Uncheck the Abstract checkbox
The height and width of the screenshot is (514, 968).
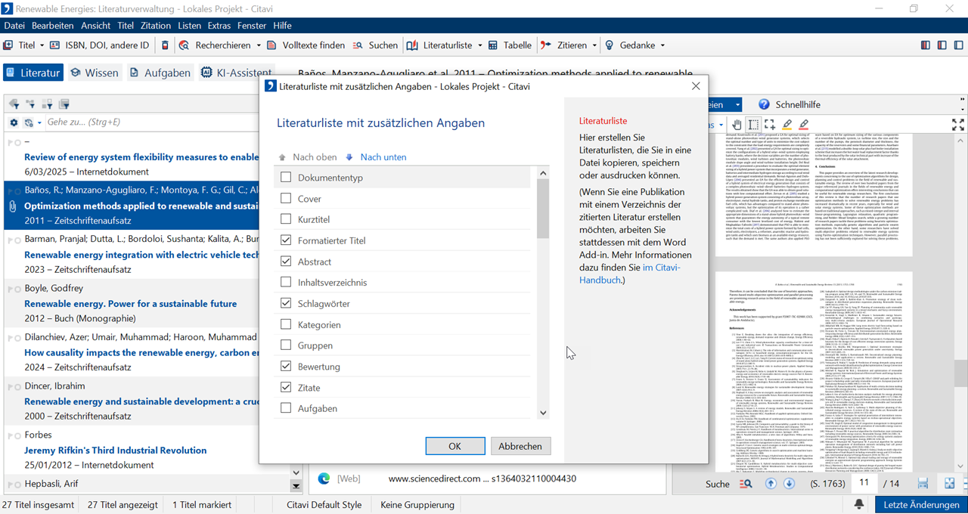(286, 262)
